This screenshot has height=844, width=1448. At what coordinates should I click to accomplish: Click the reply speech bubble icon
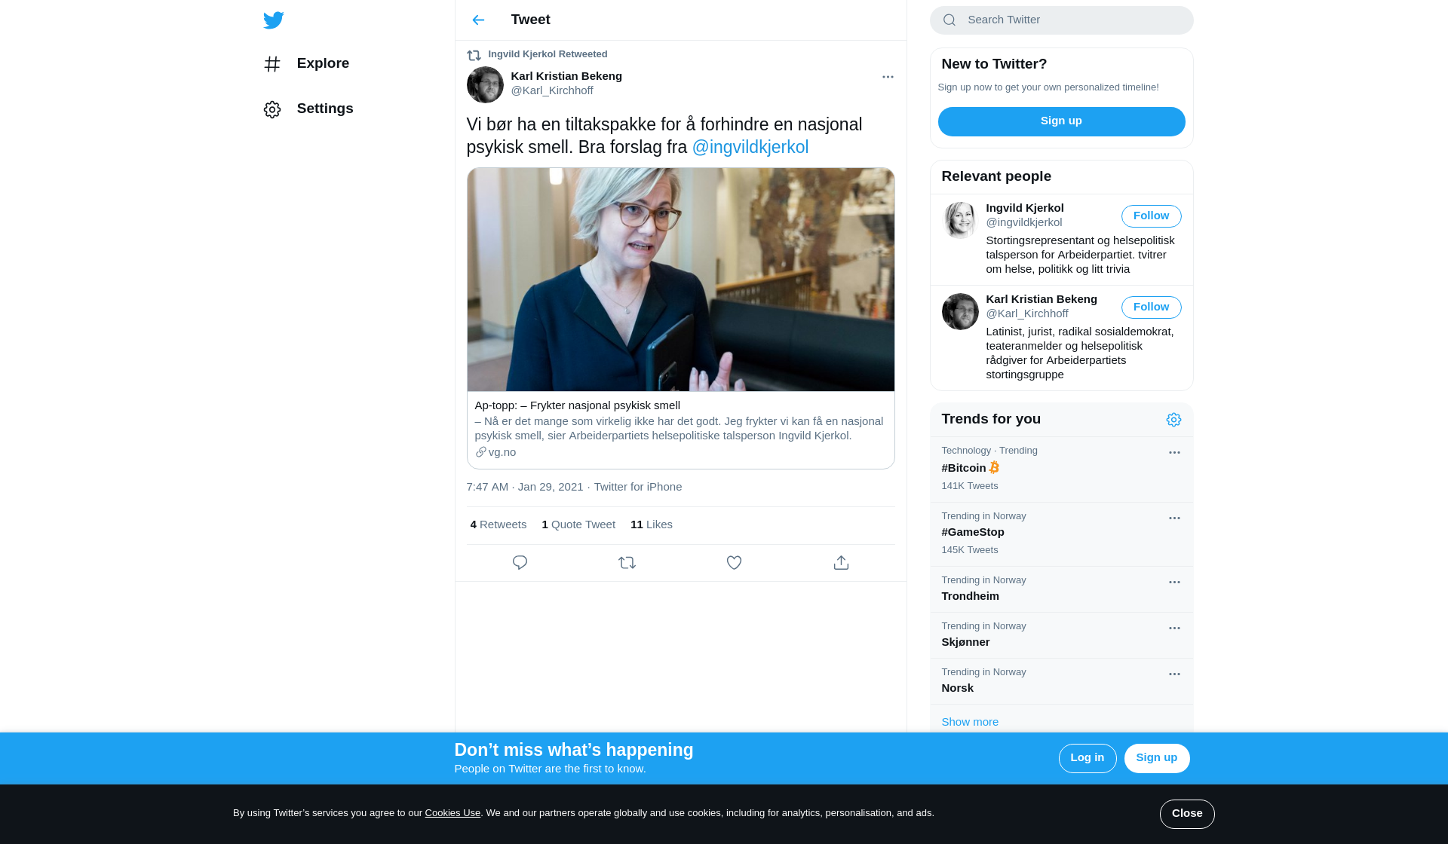[520, 563]
